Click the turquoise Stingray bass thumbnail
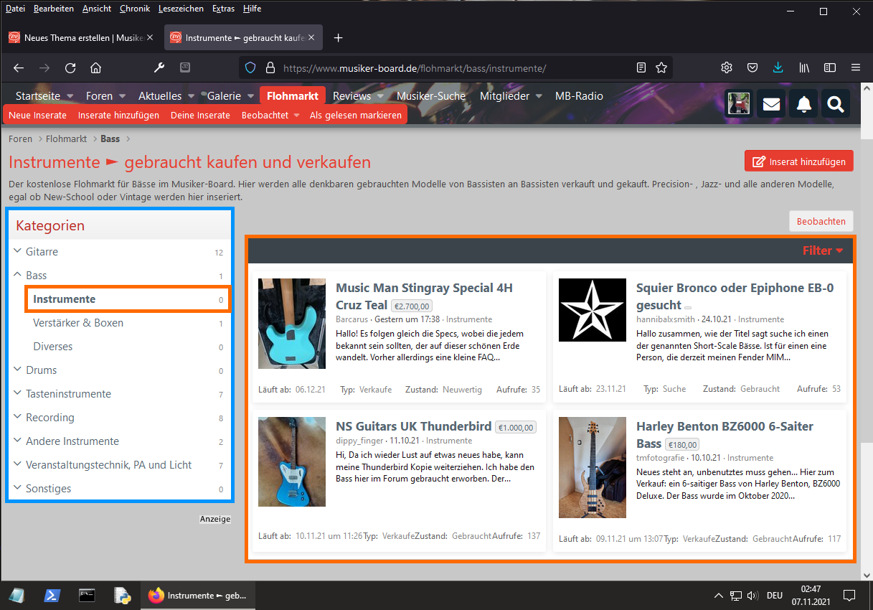The width and height of the screenshot is (873, 610). coord(292,324)
